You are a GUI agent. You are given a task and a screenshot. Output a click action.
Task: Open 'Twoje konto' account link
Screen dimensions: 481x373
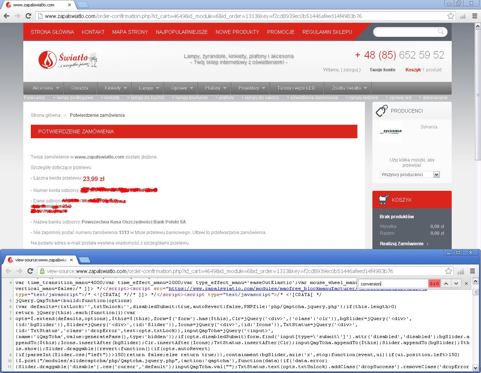tap(382, 70)
